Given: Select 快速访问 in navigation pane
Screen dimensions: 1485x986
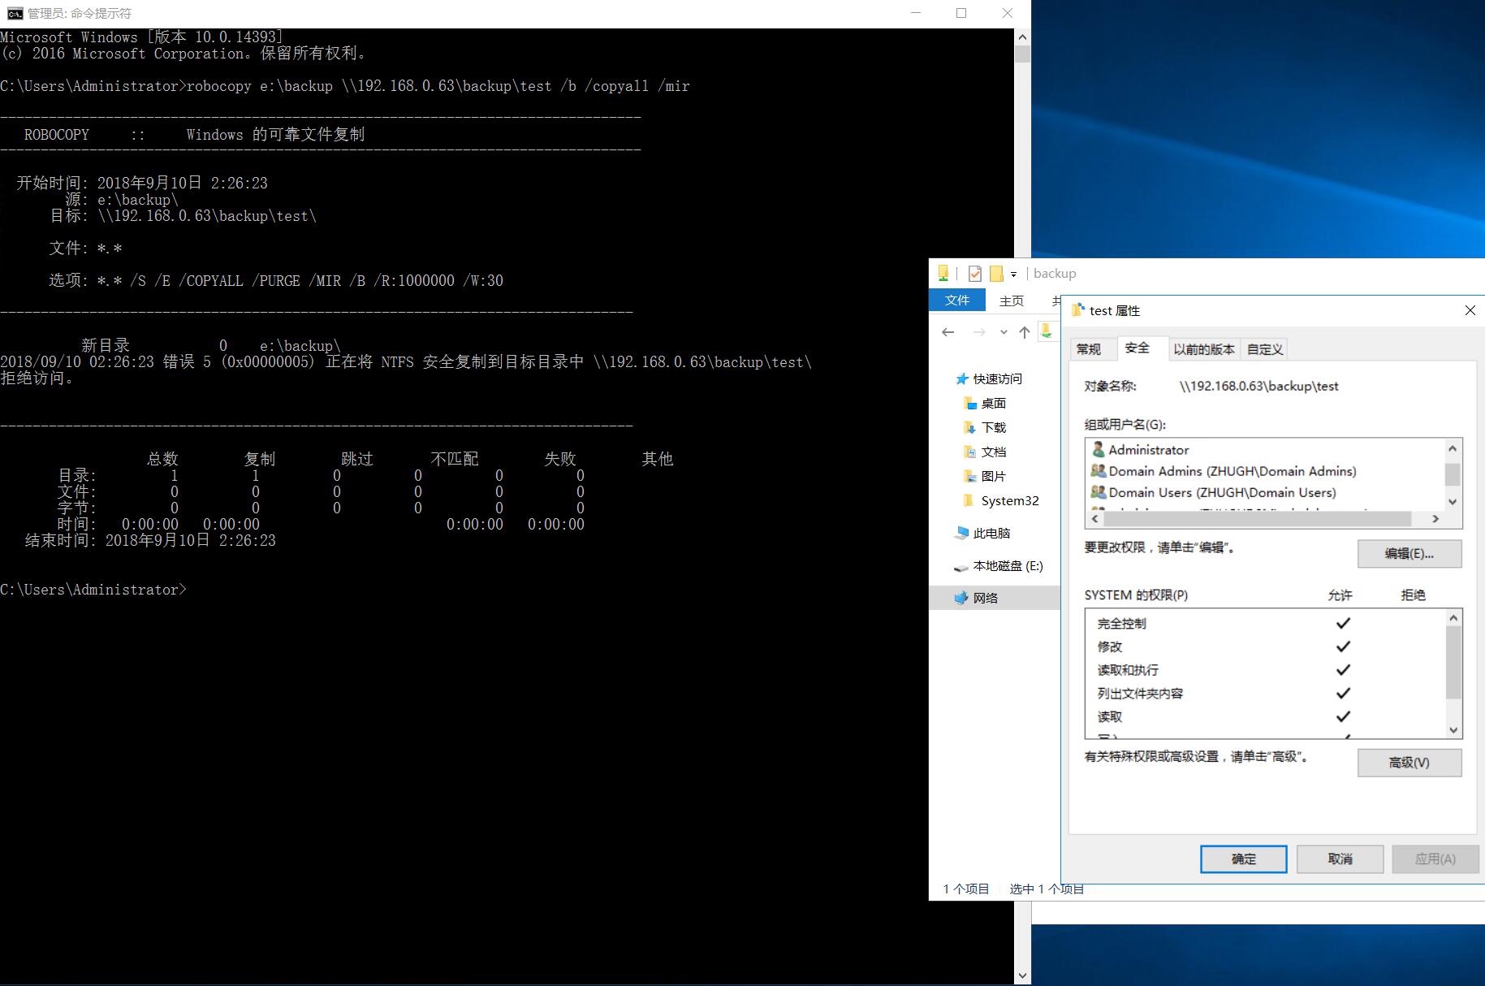Looking at the screenshot, I should [x=998, y=378].
